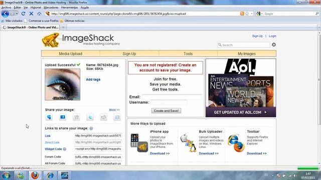Click the volume icon in system tray

coord(295,175)
